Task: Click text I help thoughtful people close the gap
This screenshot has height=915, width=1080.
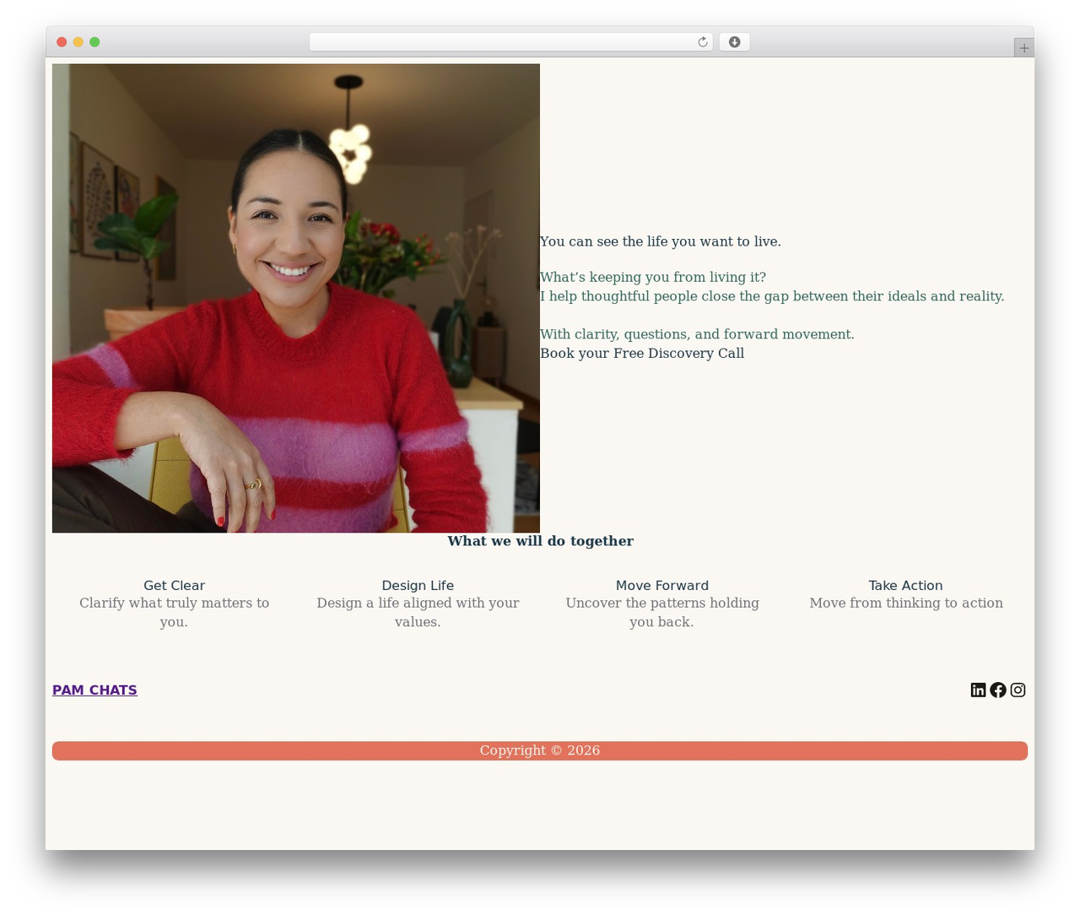Action: 772,296
